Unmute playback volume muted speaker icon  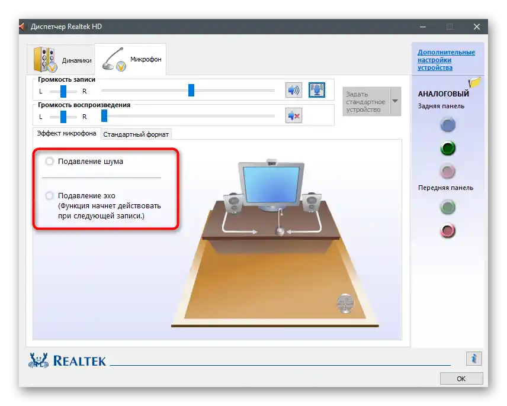pos(294,115)
